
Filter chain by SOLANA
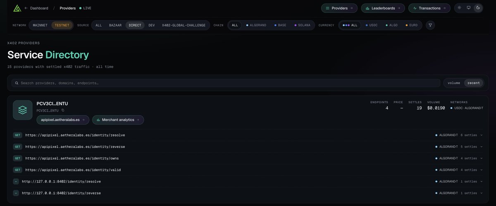[302, 25]
